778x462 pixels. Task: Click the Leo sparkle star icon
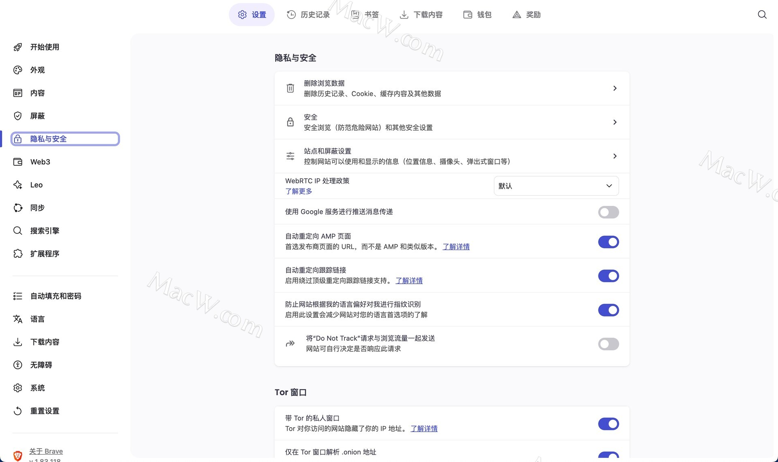(17, 185)
